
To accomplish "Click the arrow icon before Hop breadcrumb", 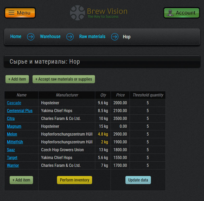I will click(115, 37).
